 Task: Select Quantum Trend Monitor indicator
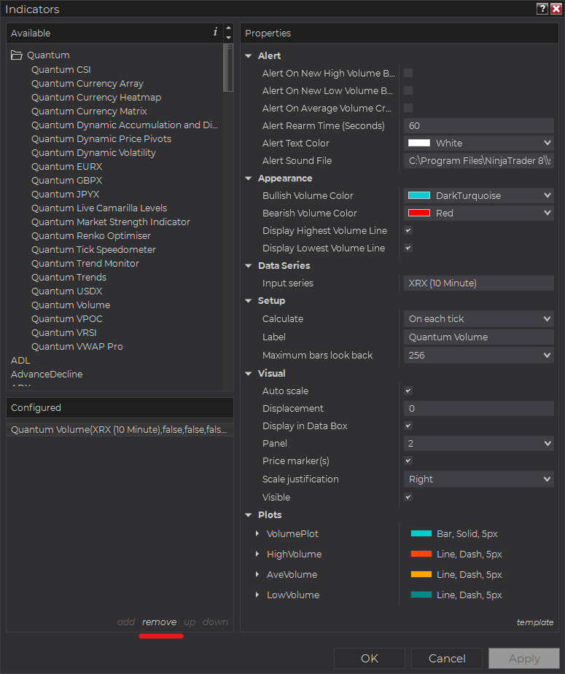tap(85, 263)
